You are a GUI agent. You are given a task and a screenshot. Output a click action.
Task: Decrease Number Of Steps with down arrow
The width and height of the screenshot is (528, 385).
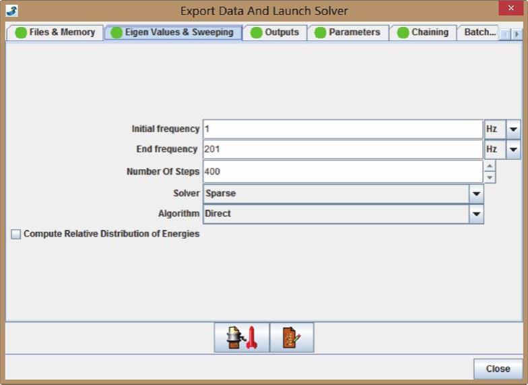coord(490,177)
